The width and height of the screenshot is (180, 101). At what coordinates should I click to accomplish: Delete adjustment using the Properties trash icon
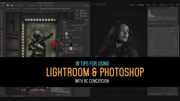(69, 95)
